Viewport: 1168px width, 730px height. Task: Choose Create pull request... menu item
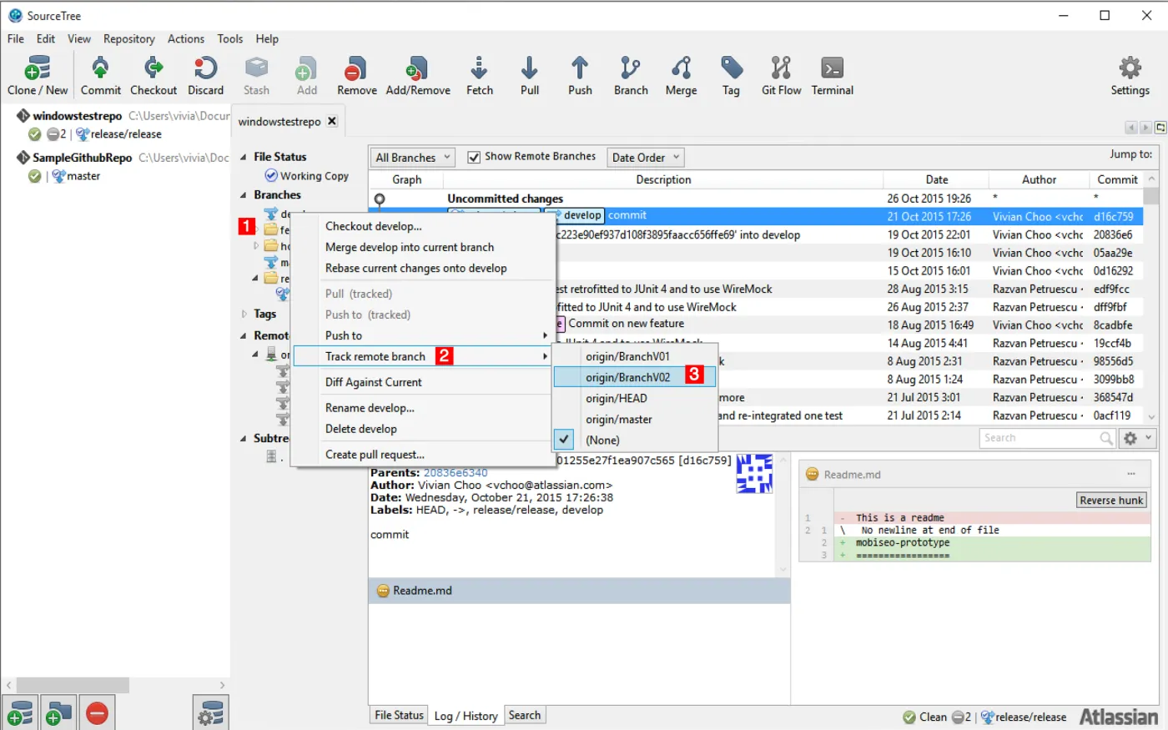(x=422, y=455)
